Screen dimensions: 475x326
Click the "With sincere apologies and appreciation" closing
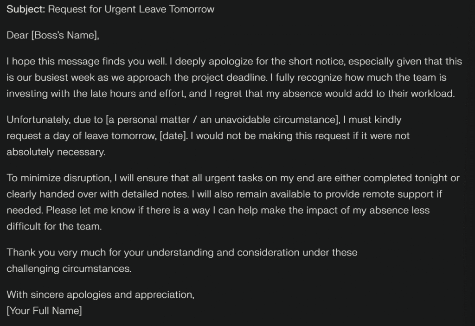[x=100, y=294]
